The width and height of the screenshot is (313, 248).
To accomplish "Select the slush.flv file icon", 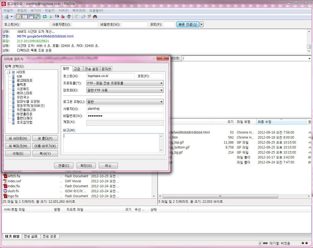I will coord(5,191).
